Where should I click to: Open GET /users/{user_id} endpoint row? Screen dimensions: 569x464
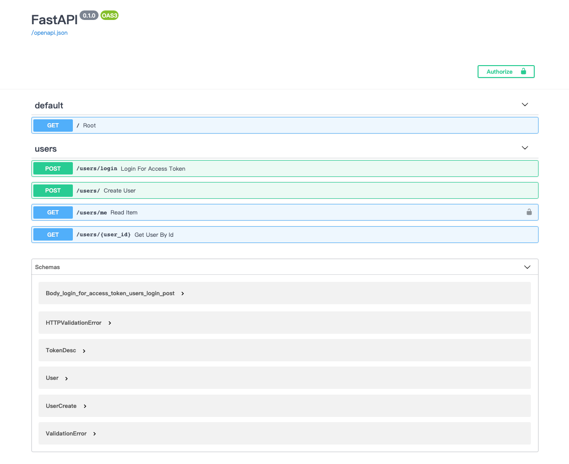click(x=285, y=235)
